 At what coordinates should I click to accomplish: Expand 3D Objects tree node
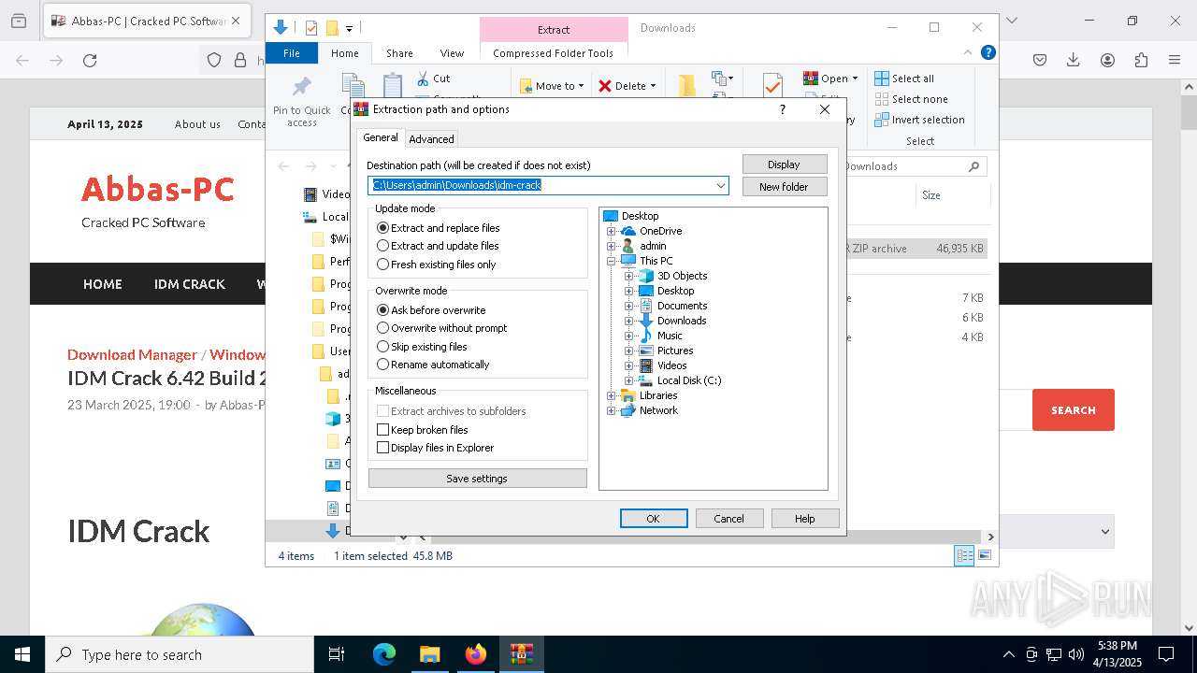point(628,276)
